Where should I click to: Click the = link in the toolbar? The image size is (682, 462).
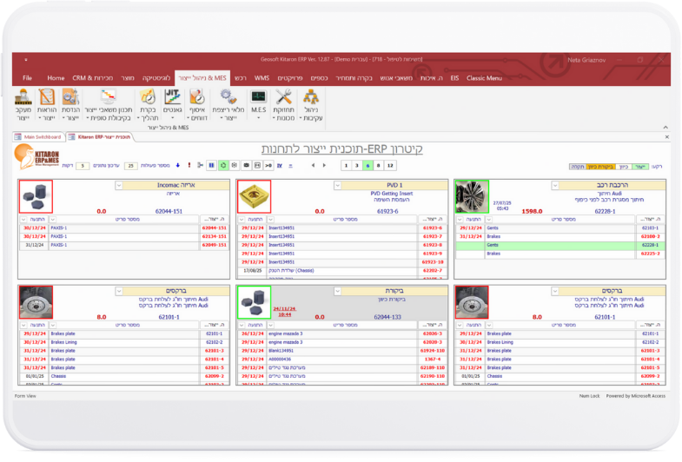(x=290, y=166)
